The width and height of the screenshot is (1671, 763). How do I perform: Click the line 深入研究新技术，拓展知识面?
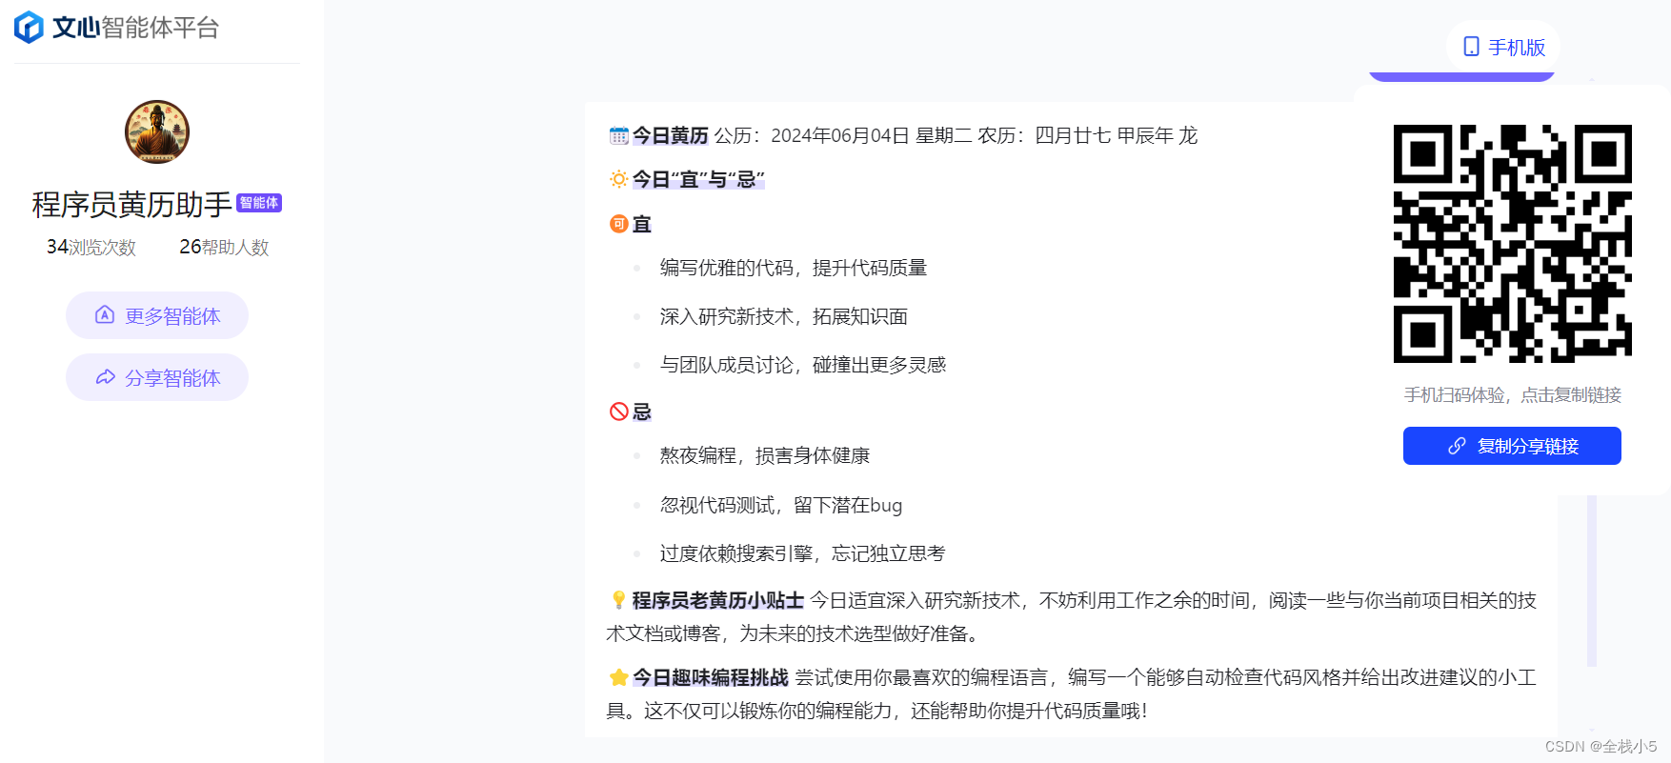click(x=783, y=316)
